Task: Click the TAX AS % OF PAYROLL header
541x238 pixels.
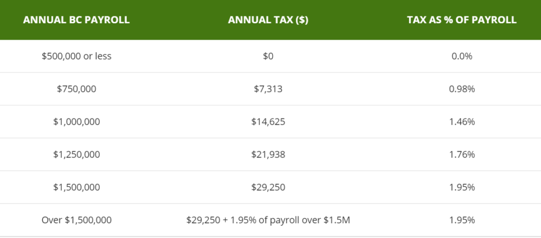Action: pos(462,20)
